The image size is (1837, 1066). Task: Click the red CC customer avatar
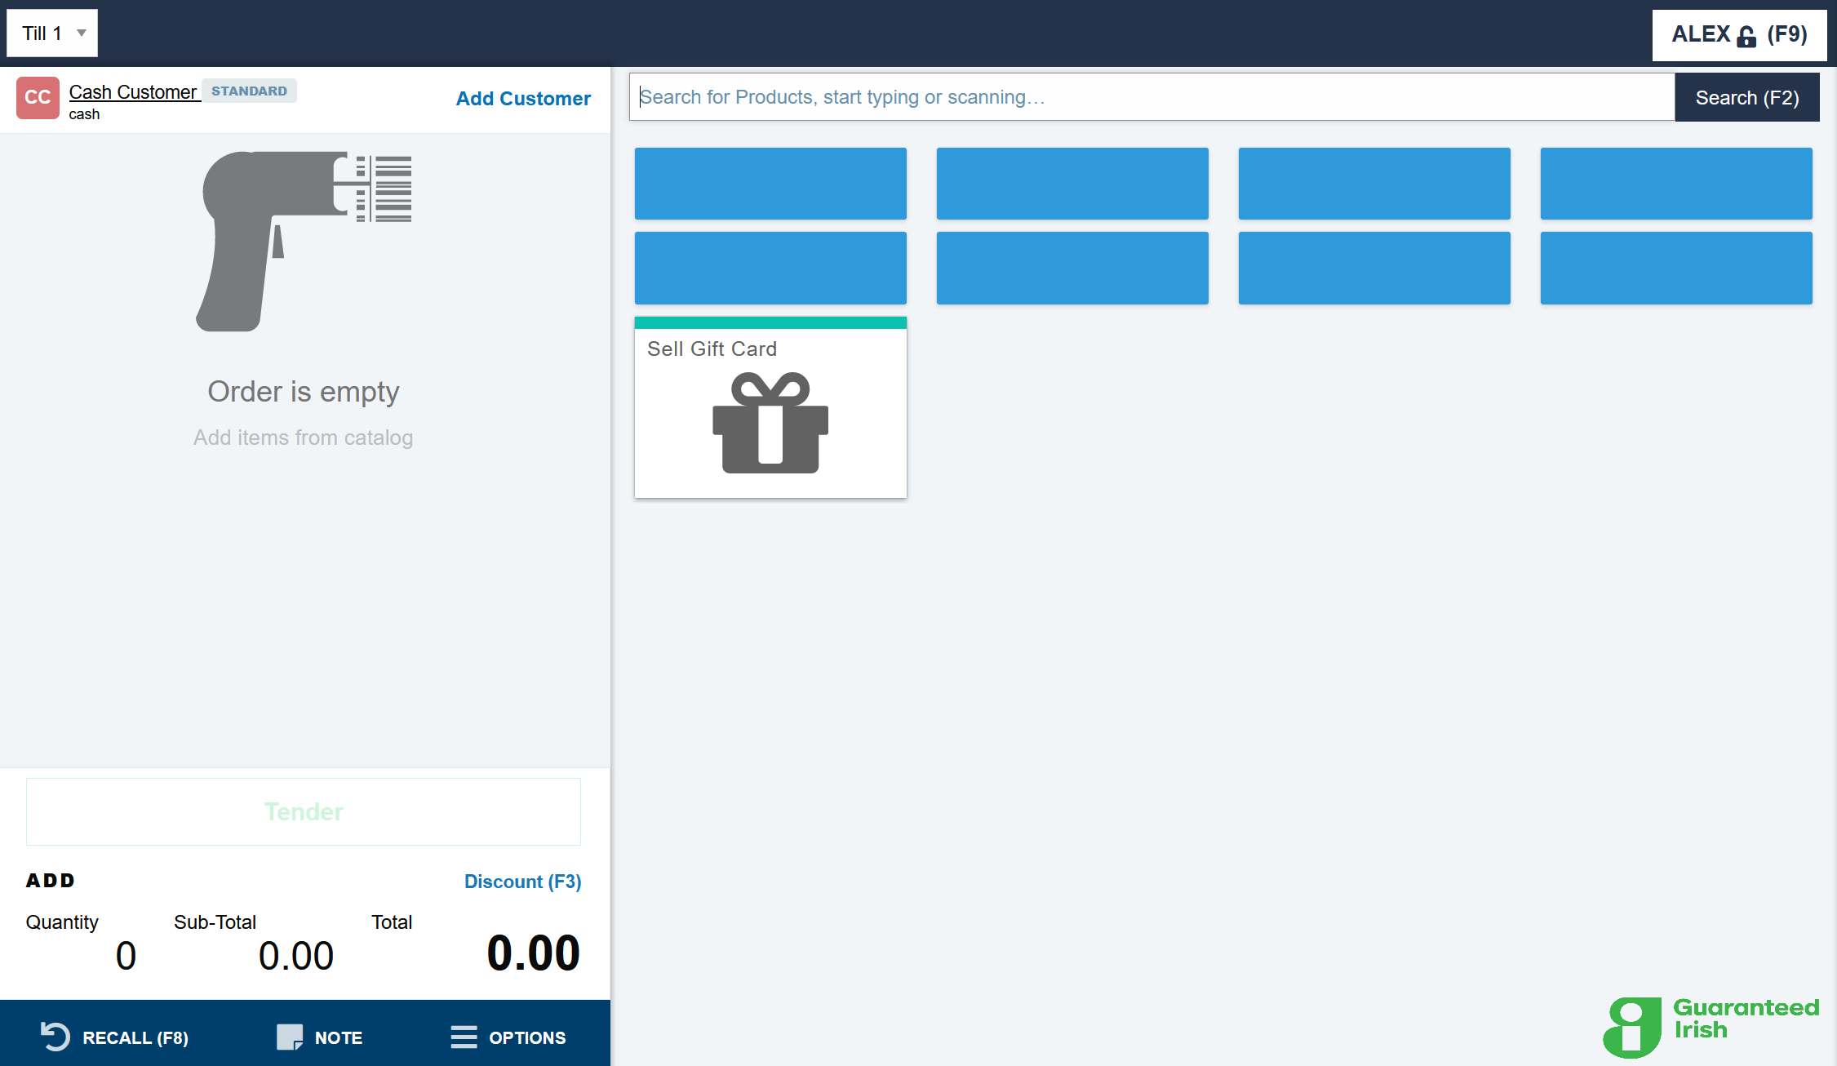point(38,98)
